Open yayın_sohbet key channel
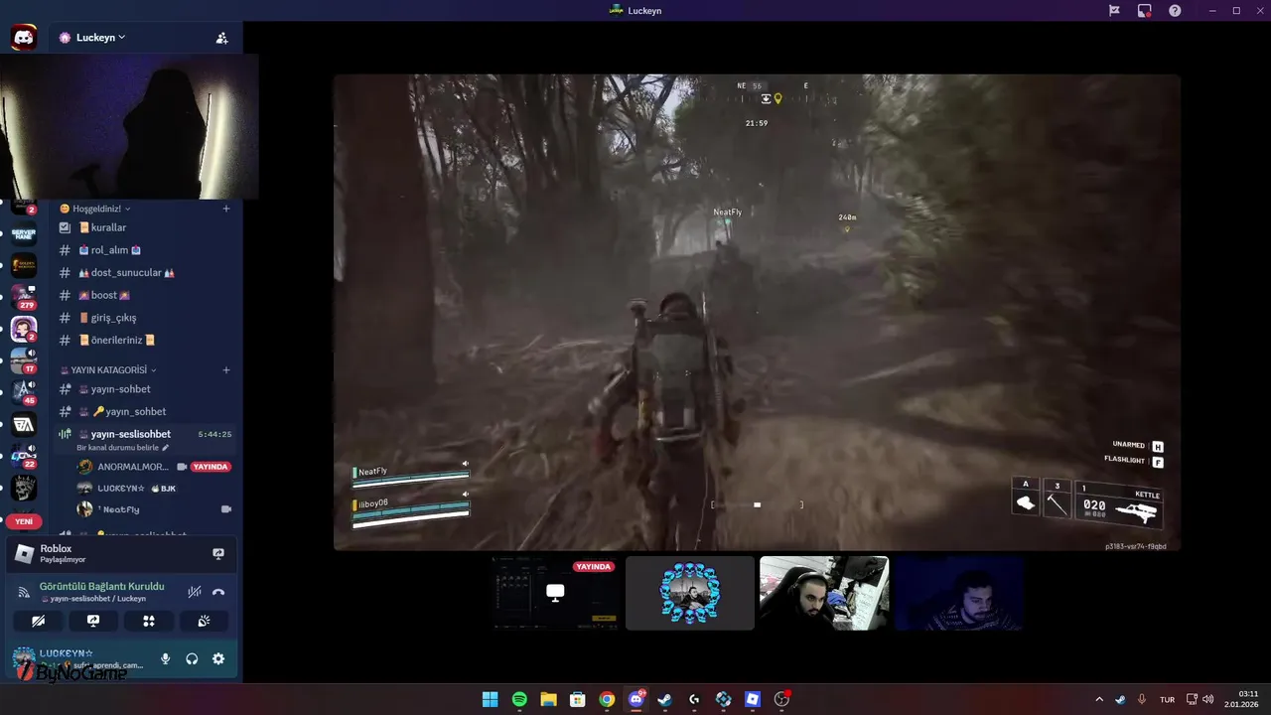Image resolution: width=1271 pixels, height=715 pixels. (x=146, y=411)
